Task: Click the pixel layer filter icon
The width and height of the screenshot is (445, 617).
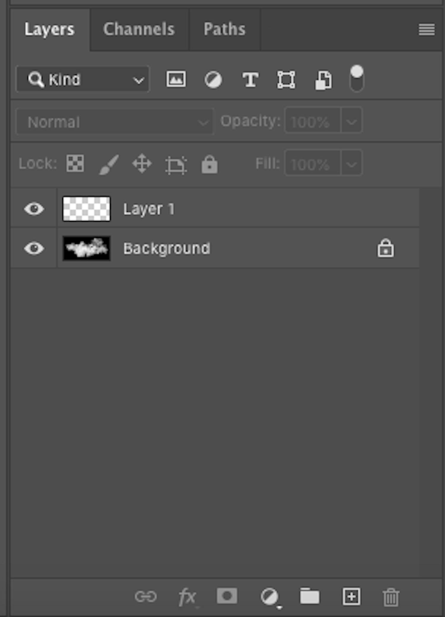Action: point(176,80)
